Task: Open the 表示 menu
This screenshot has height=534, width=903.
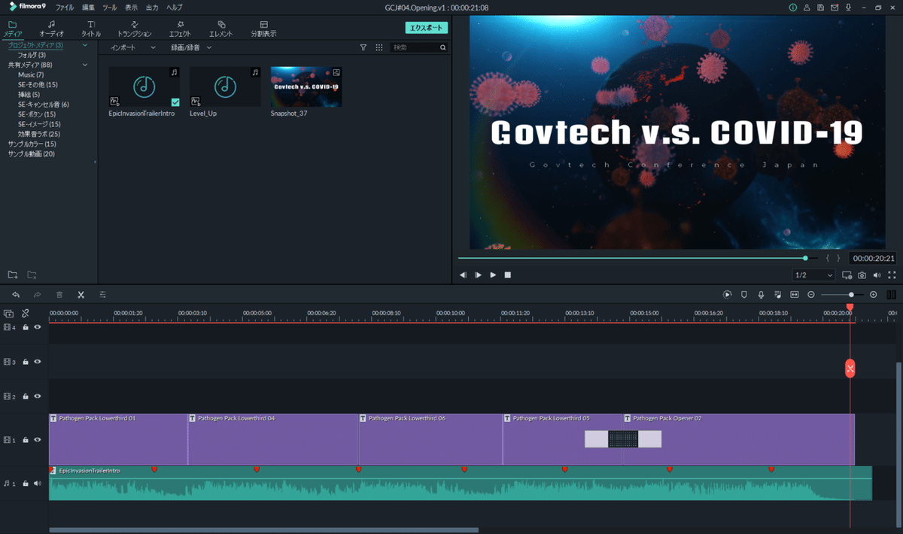Action: click(132, 8)
